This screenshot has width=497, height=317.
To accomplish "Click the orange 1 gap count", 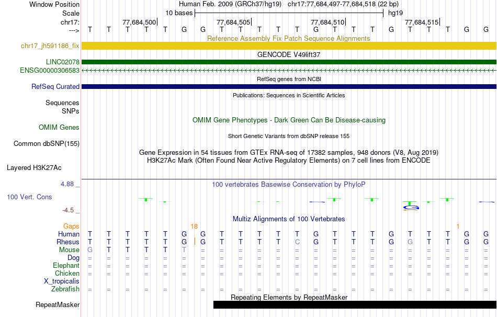I will pos(458,227).
